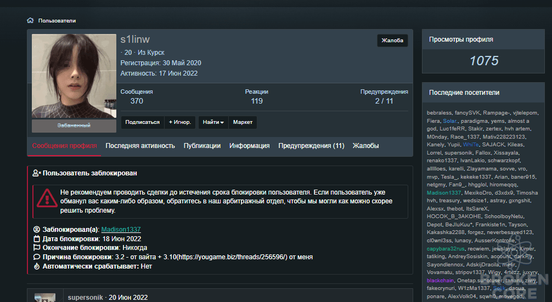Select the Сообщения профиля tab
Viewport: 552px width, 302px height.
(x=64, y=146)
